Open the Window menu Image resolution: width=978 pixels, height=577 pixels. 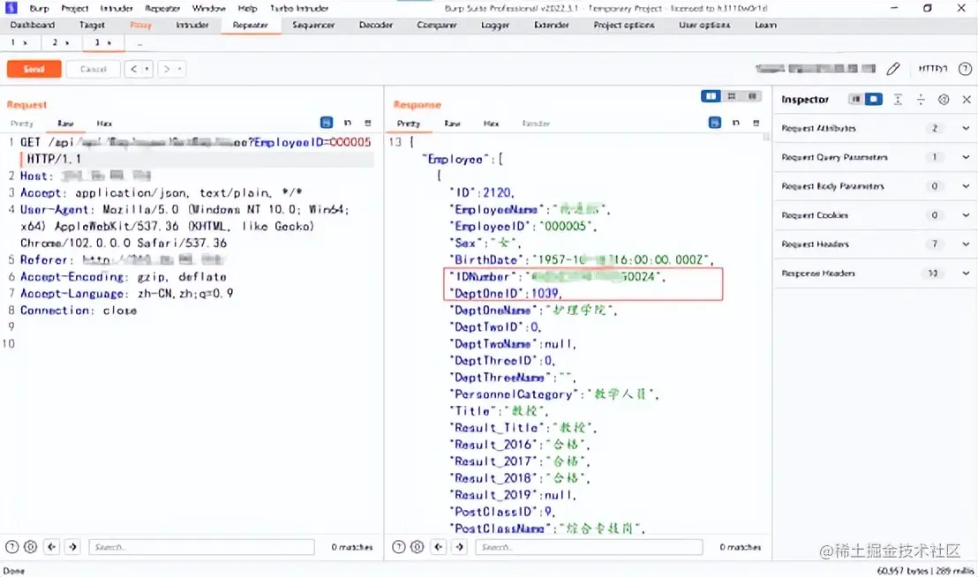(x=208, y=8)
